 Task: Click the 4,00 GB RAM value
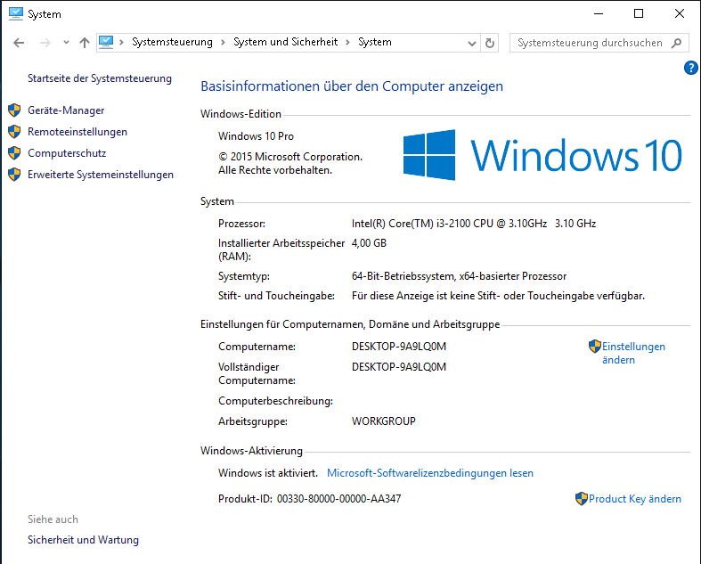370,243
